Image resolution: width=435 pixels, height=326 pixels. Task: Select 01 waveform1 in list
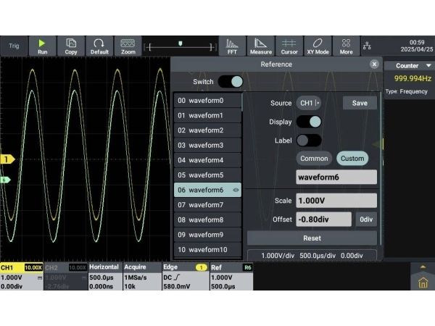pos(207,115)
